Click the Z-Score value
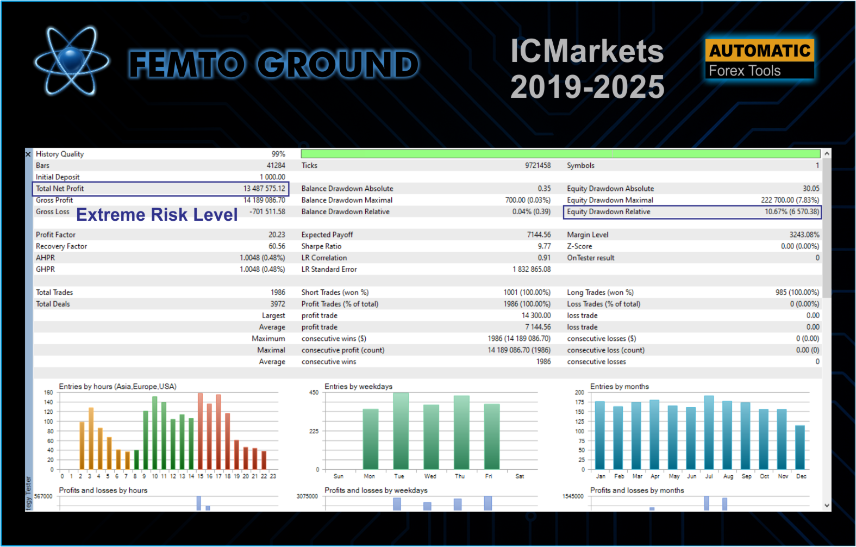This screenshot has width=856, height=547. 800,246
